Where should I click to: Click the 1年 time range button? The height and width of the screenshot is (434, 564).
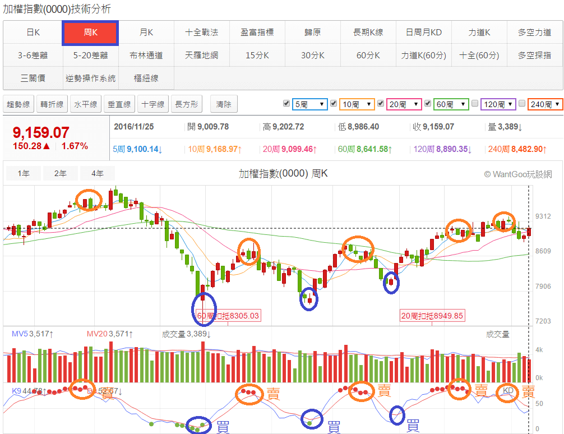tap(23, 174)
